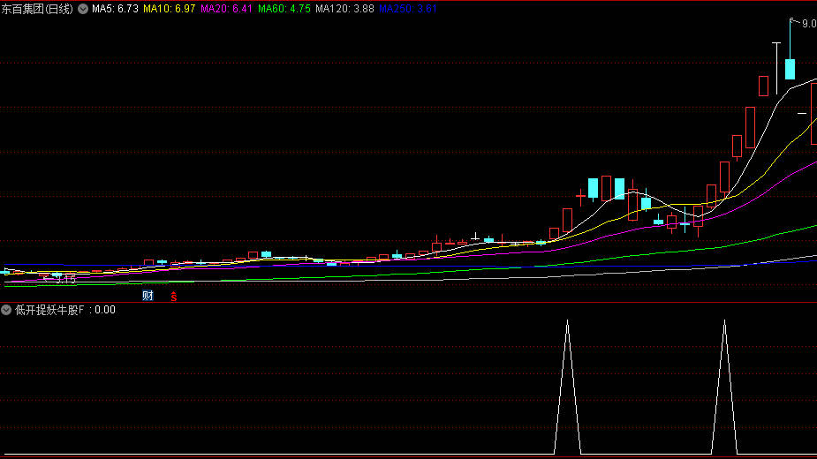Viewport: 817px width, 459px height.
Task: Select the topmost cyan candlestick near the high
Action: click(x=790, y=69)
